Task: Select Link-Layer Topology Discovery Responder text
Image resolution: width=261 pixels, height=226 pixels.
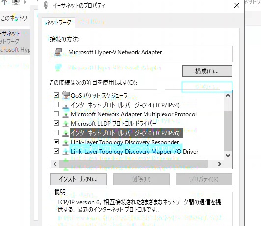Action: (x=125, y=142)
